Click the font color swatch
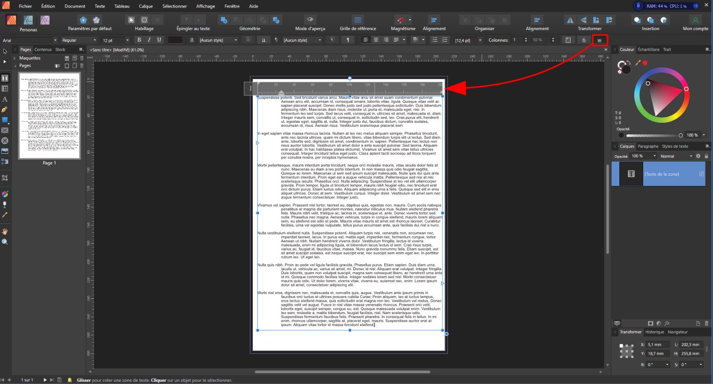Screen dimensions: 713x384 click(x=175, y=40)
